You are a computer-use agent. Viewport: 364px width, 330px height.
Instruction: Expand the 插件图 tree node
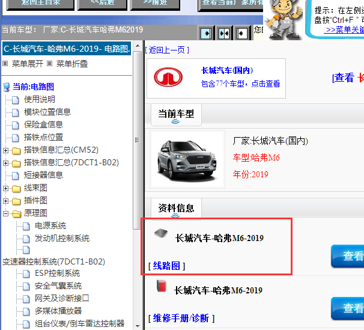click(x=6, y=201)
